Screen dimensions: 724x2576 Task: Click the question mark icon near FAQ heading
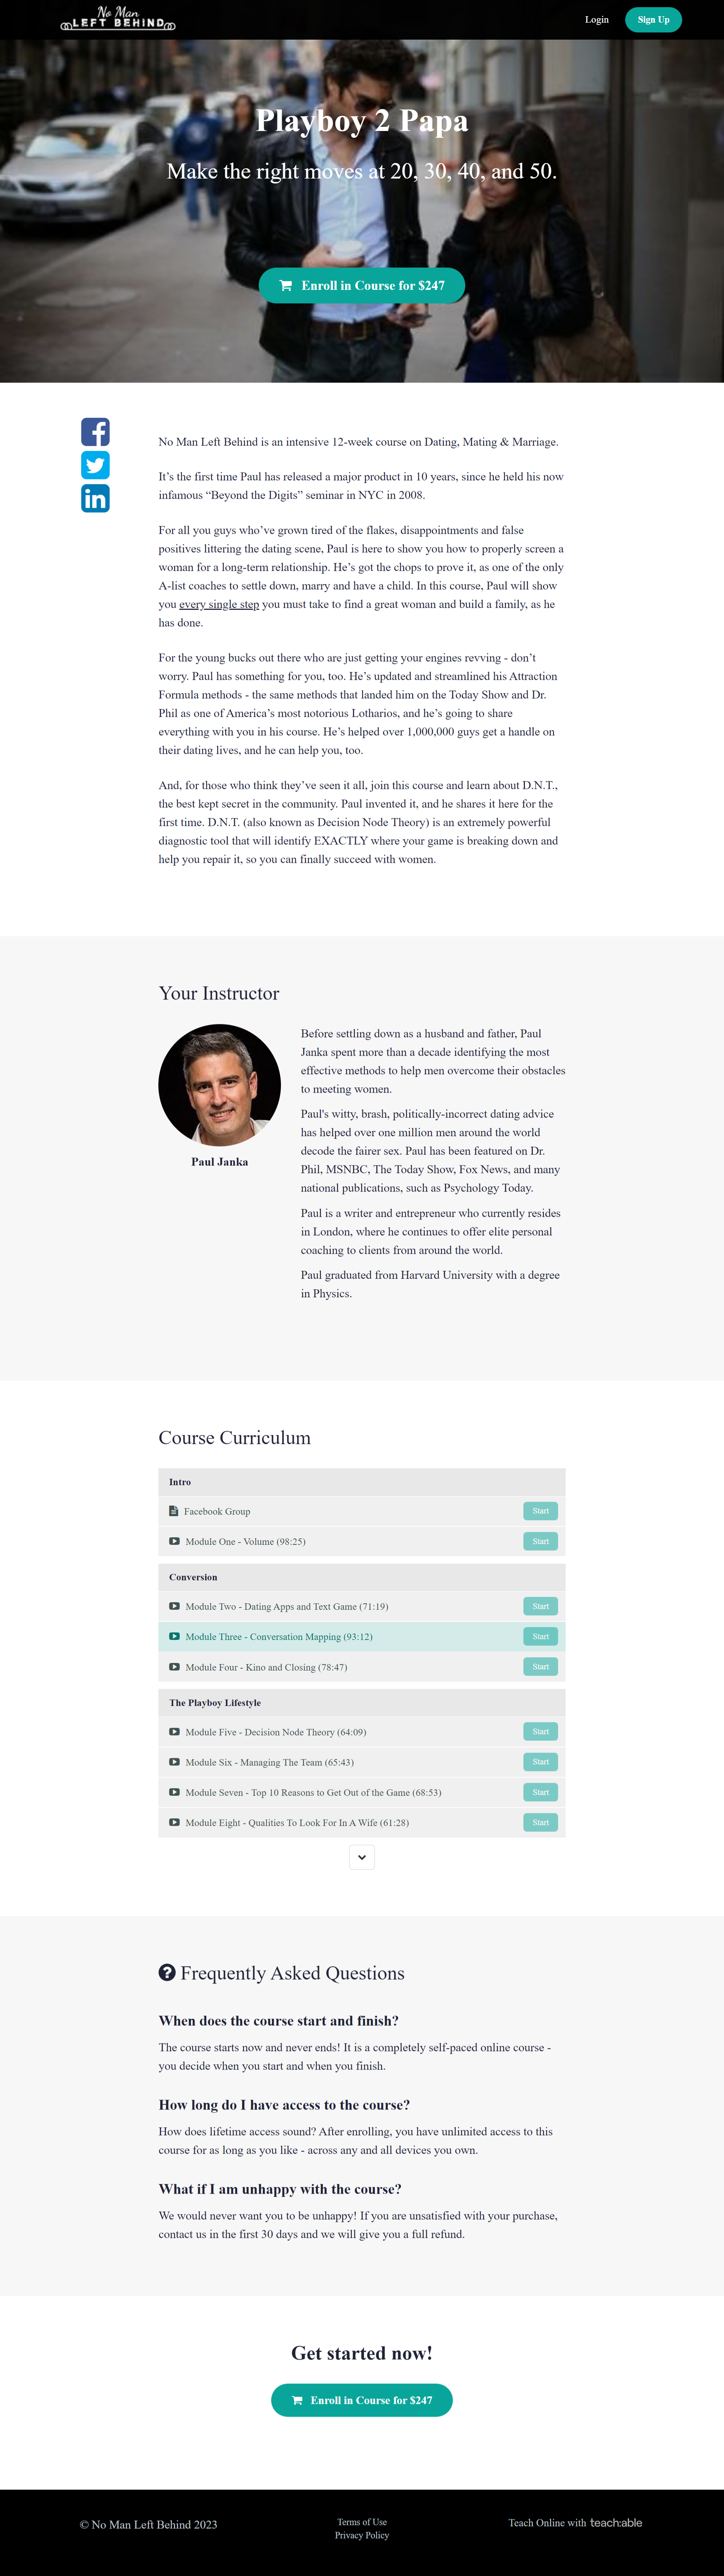pyautogui.click(x=167, y=1972)
